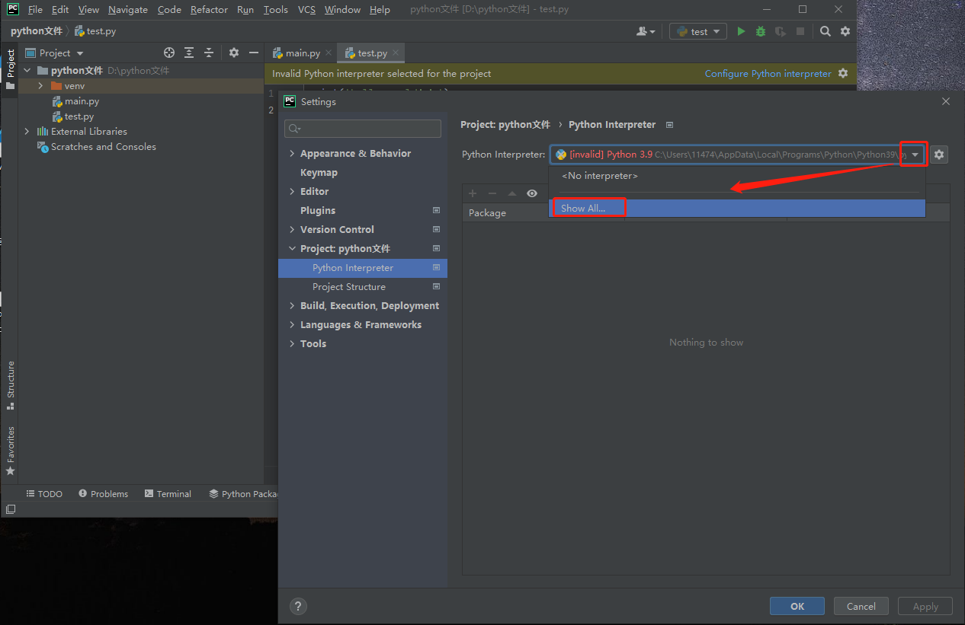
Task: Click the Settings search input field
Action: pos(363,129)
